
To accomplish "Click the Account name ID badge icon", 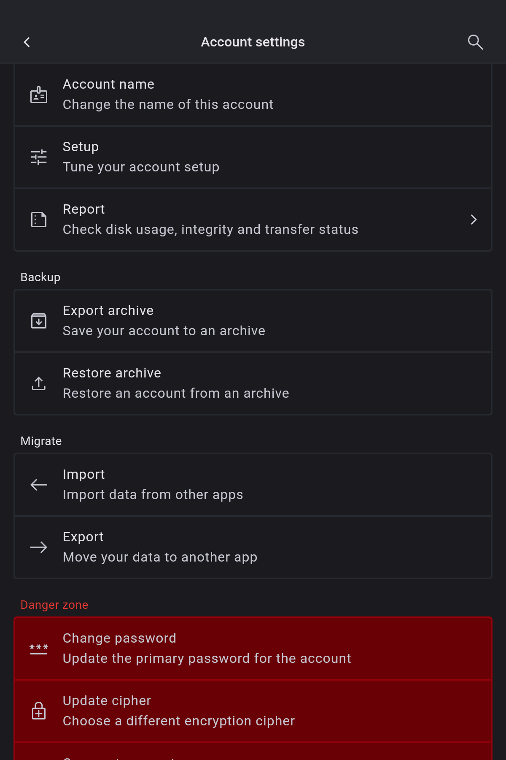I will click(39, 95).
